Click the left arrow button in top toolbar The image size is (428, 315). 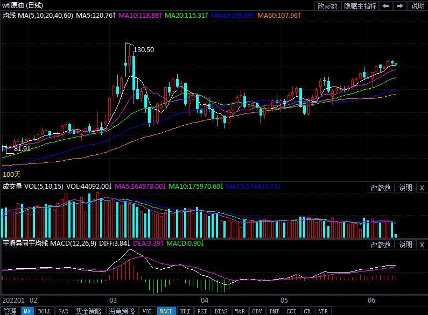pyautogui.click(x=386, y=6)
